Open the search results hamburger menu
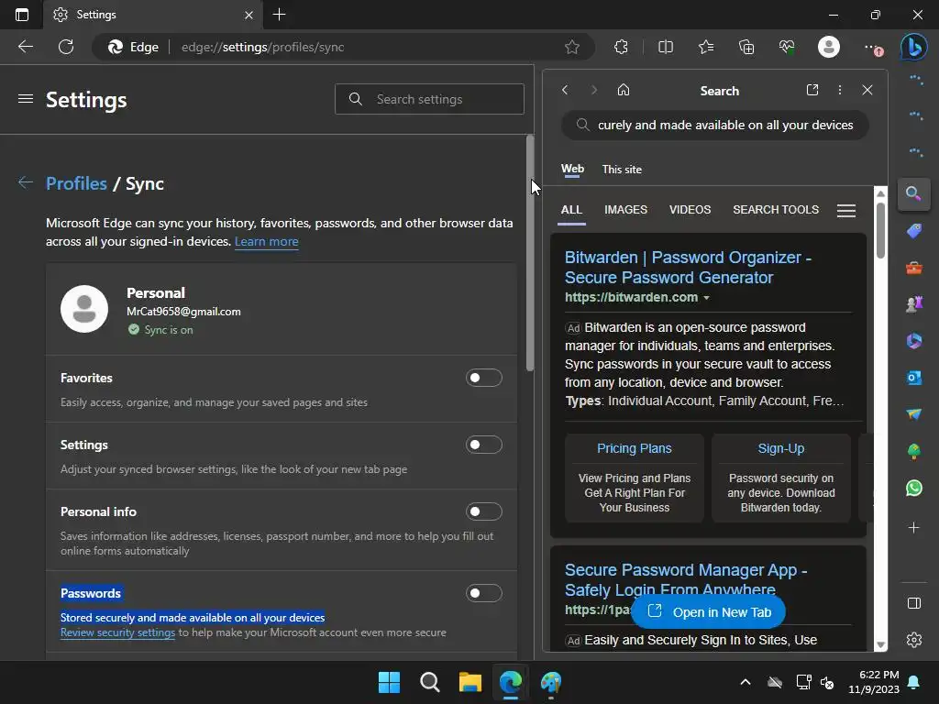This screenshot has height=704, width=939. pos(846,211)
